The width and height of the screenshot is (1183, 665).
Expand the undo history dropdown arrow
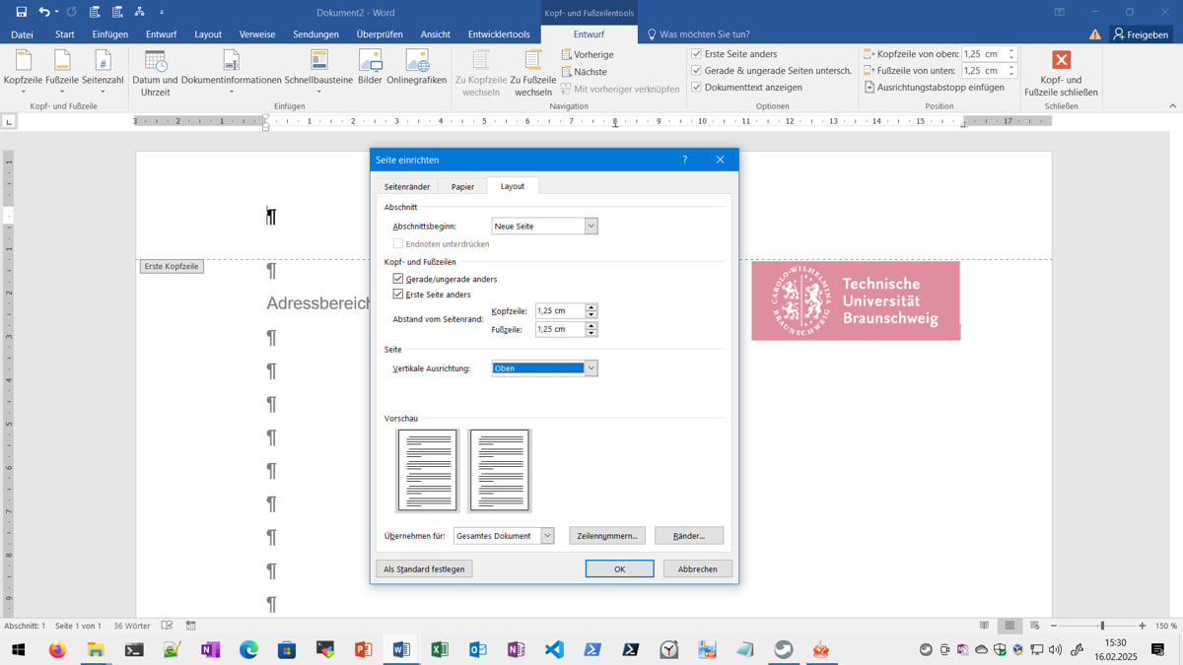click(x=56, y=12)
